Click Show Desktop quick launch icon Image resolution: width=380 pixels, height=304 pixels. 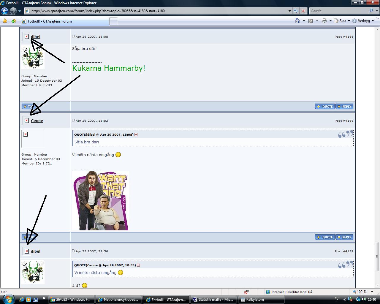coord(35,300)
